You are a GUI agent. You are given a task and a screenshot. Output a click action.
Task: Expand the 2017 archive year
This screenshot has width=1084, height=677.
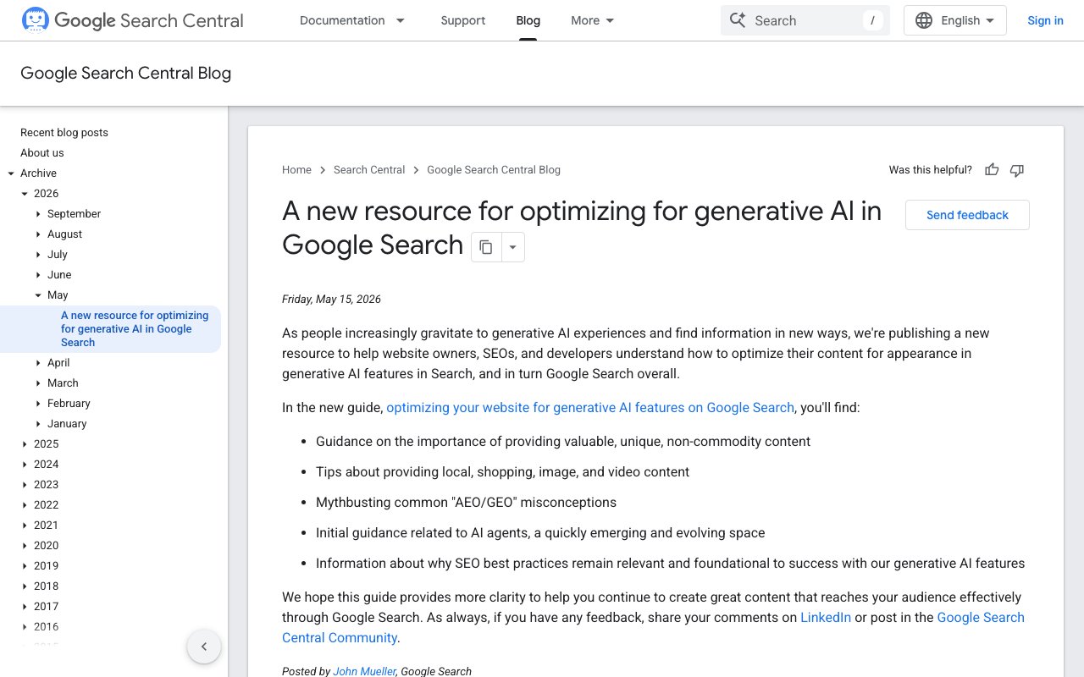click(x=25, y=607)
